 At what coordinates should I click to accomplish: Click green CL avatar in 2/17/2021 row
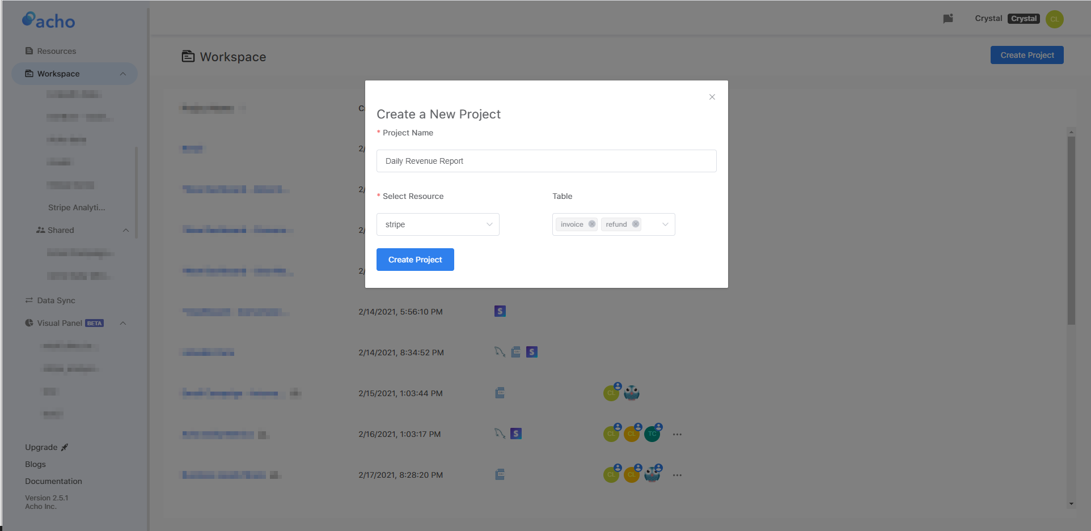[611, 474]
